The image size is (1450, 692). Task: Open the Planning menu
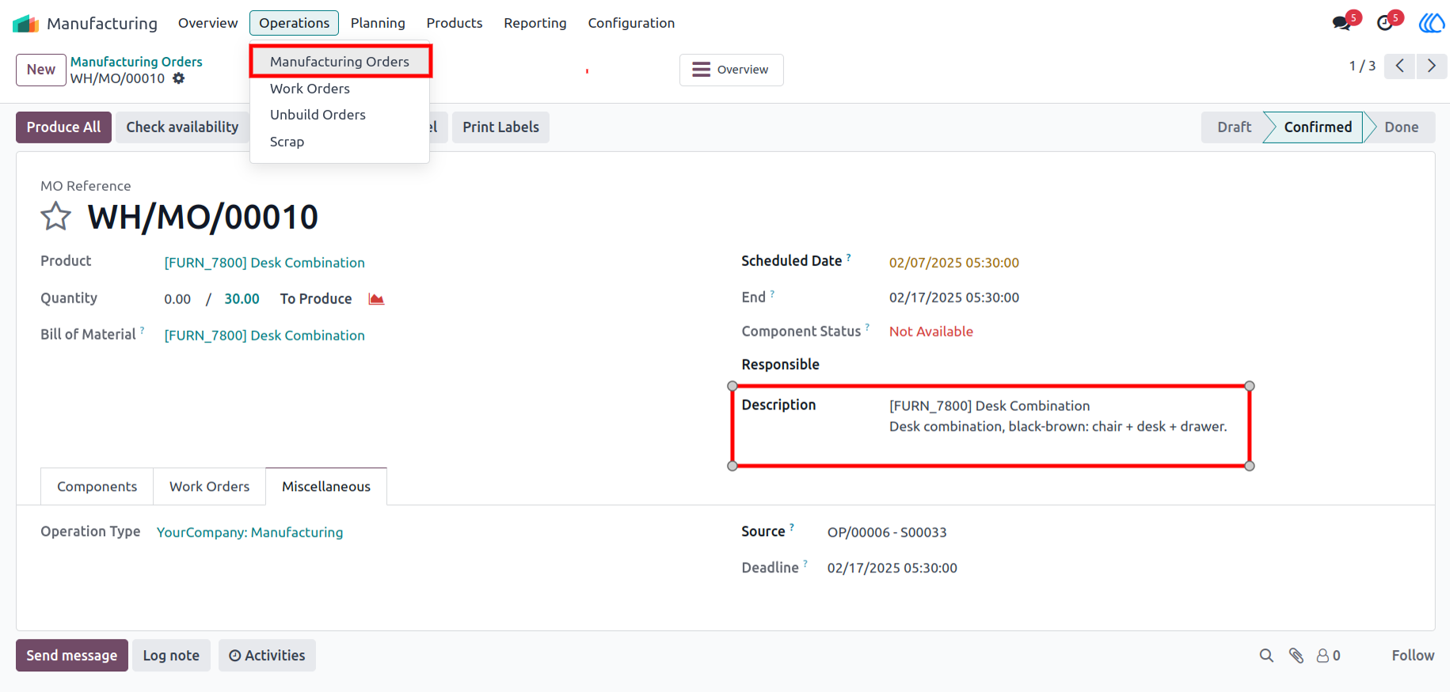click(x=378, y=23)
